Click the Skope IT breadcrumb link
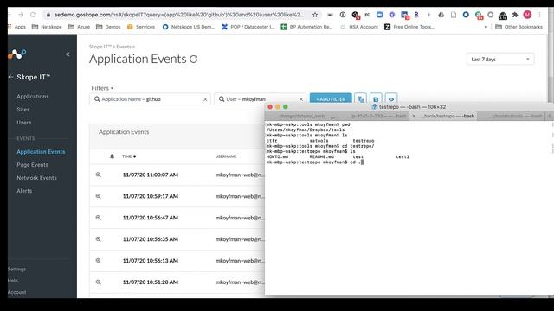Screen dimensions: 554x311 point(100,47)
